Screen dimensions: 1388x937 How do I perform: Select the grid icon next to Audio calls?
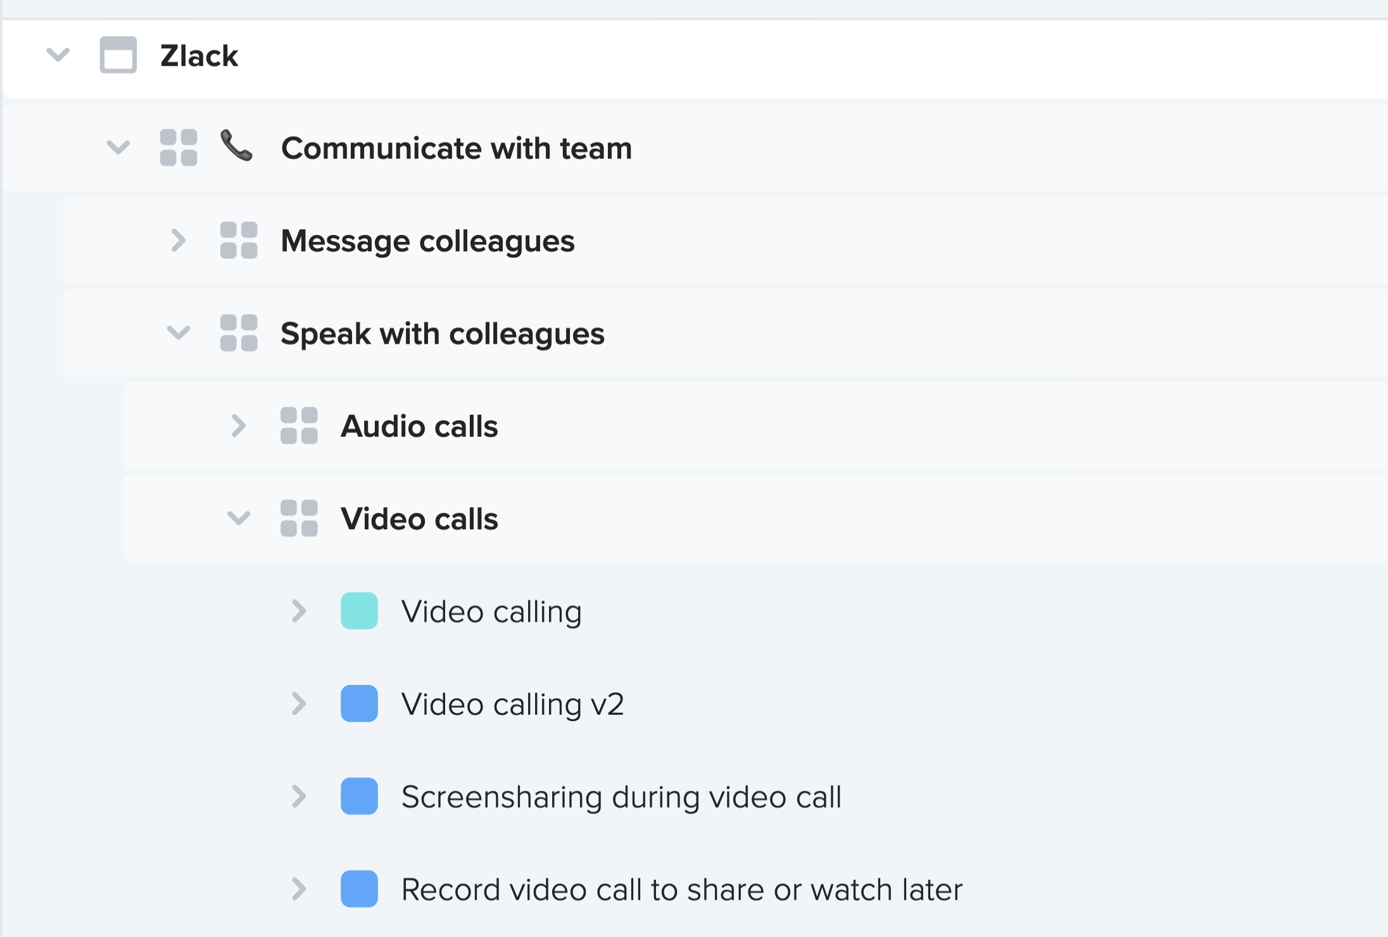[298, 425]
